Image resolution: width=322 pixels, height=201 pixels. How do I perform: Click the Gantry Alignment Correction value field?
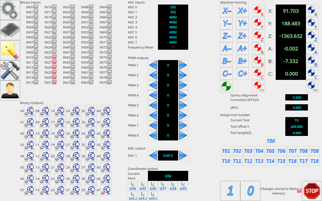coord(296,97)
